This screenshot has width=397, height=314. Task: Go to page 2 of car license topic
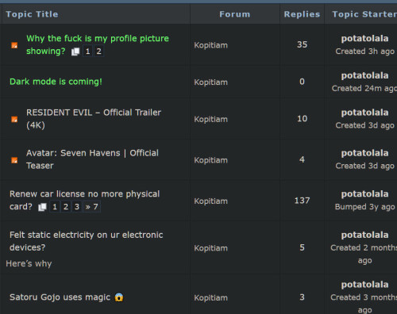coord(66,207)
